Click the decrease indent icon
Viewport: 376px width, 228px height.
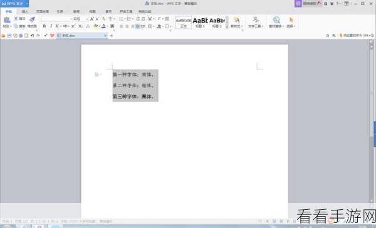point(138,19)
